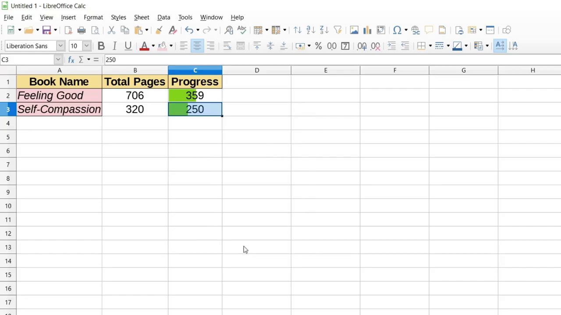Viewport: 561px width, 315px height.
Task: Open the Format menu
Action: point(93,17)
